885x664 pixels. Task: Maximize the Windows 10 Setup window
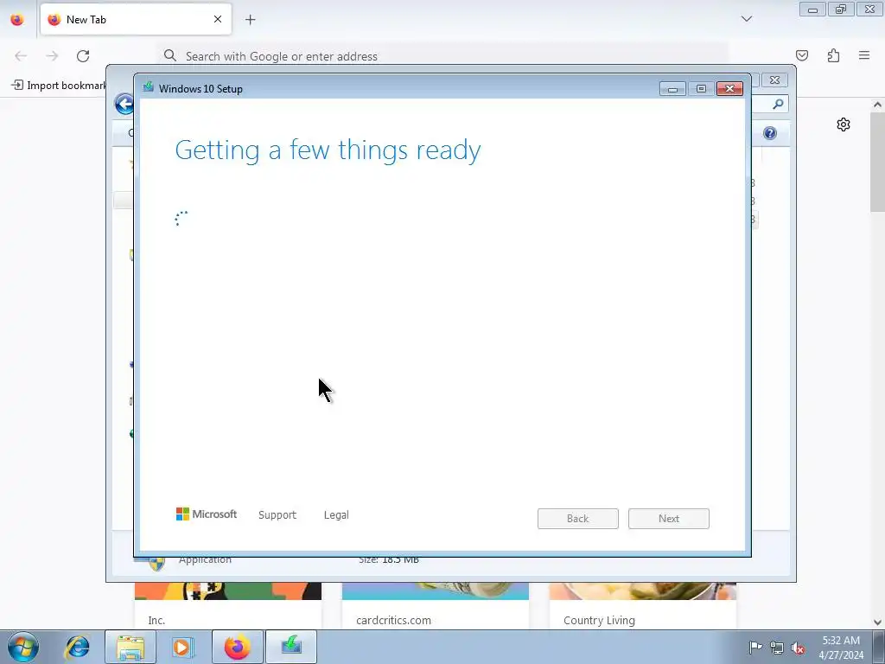701,89
